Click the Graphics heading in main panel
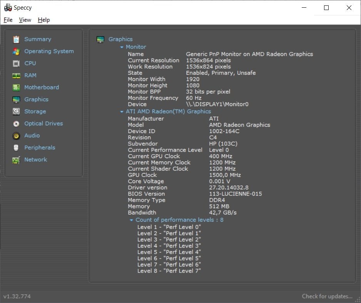 pyautogui.click(x=120, y=39)
